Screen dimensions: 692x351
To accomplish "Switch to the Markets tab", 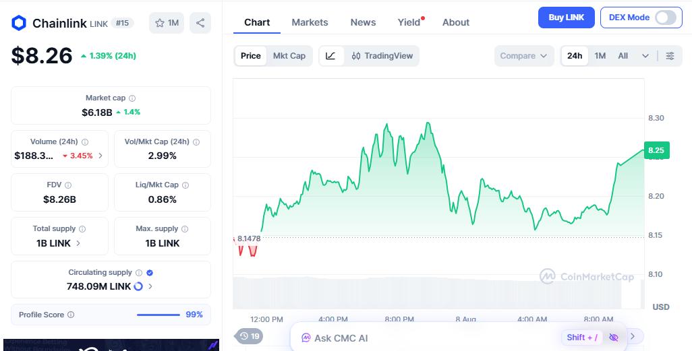I will [310, 22].
